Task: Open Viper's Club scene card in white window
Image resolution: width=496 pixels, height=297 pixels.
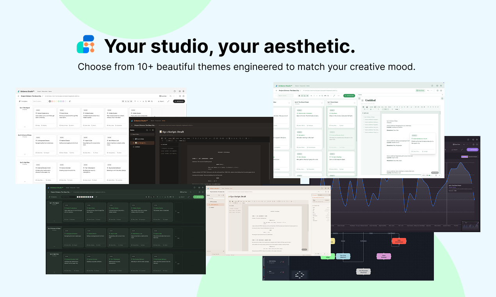Action: [93, 144]
